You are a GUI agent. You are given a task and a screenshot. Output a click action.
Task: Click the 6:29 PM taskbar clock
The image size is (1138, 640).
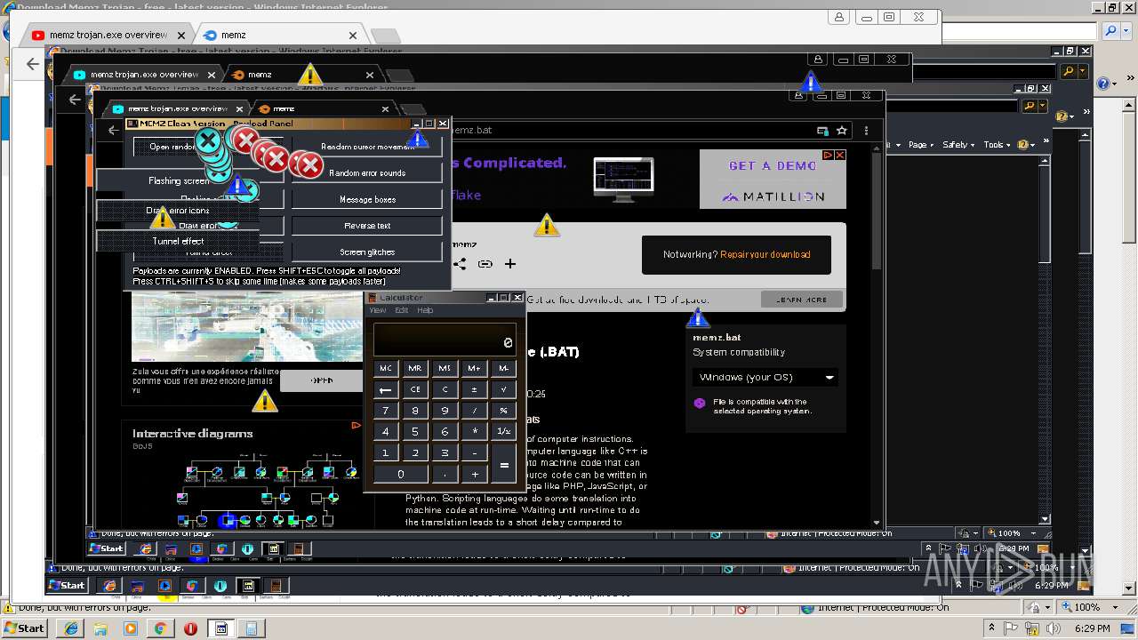click(1092, 628)
